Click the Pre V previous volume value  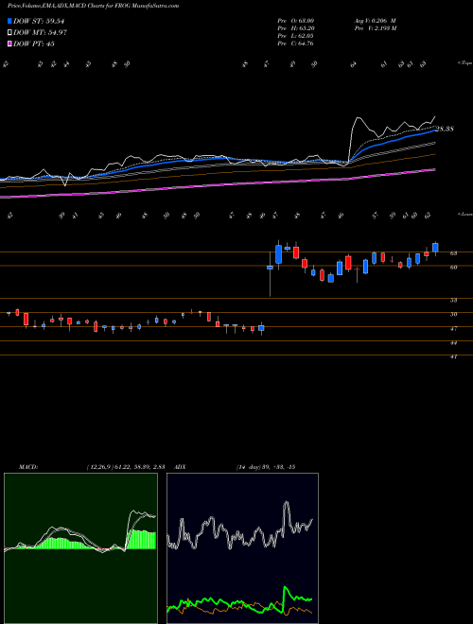click(375, 28)
